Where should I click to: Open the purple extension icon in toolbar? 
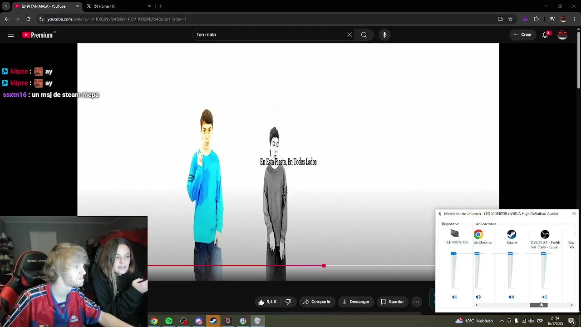point(525,19)
